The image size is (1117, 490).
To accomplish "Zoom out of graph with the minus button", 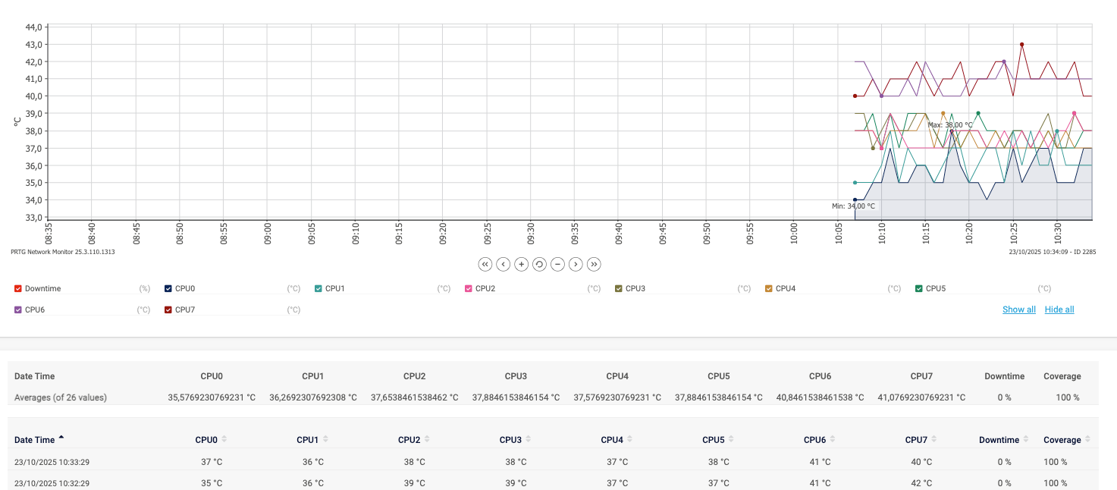I will click(x=557, y=264).
